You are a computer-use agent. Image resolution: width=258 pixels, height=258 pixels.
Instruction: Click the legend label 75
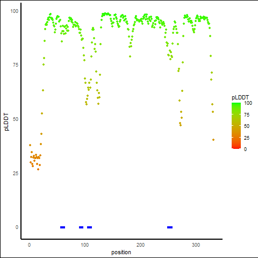pos(247,115)
